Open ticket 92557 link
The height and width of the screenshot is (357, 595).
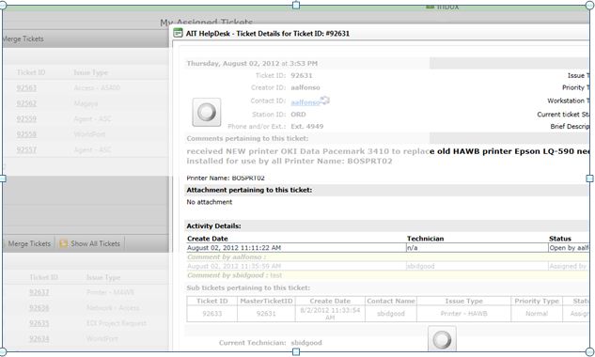26,150
